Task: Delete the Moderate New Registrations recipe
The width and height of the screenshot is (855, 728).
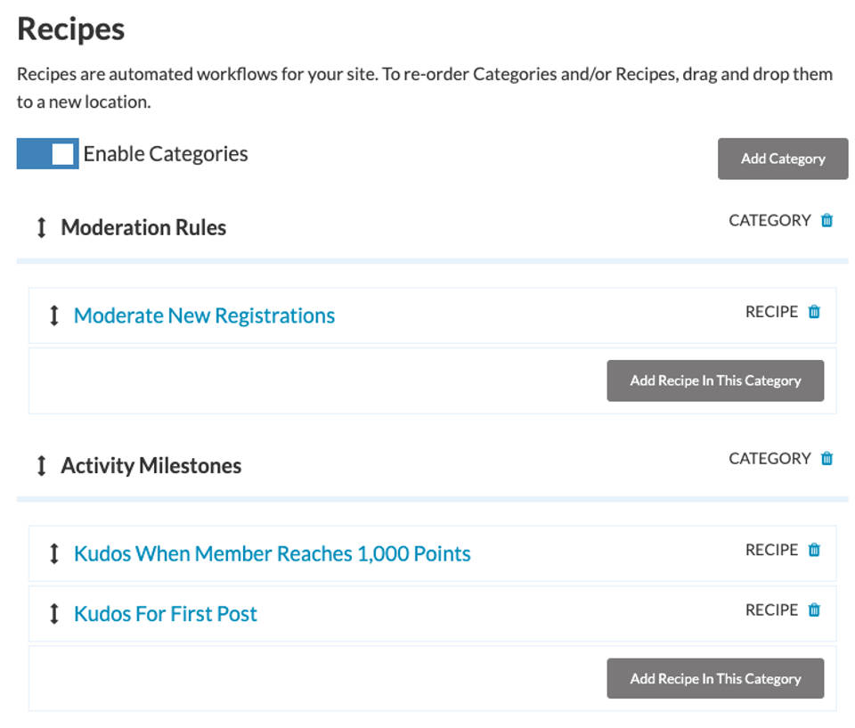Action: click(813, 312)
